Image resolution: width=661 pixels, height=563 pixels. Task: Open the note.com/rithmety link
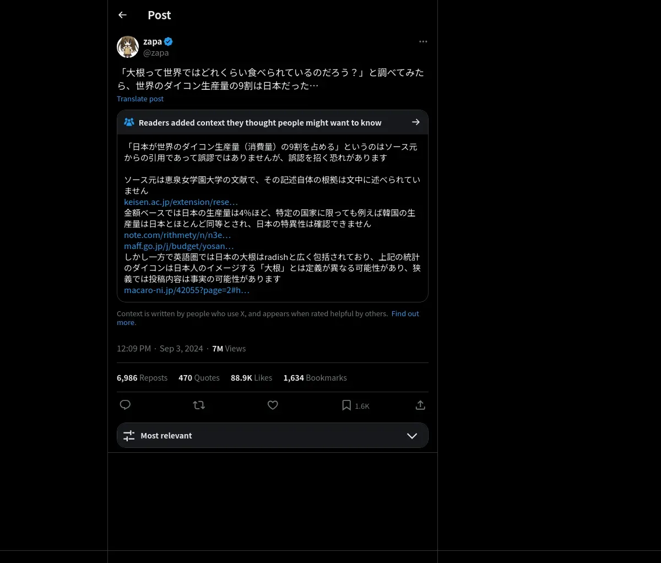(177, 235)
